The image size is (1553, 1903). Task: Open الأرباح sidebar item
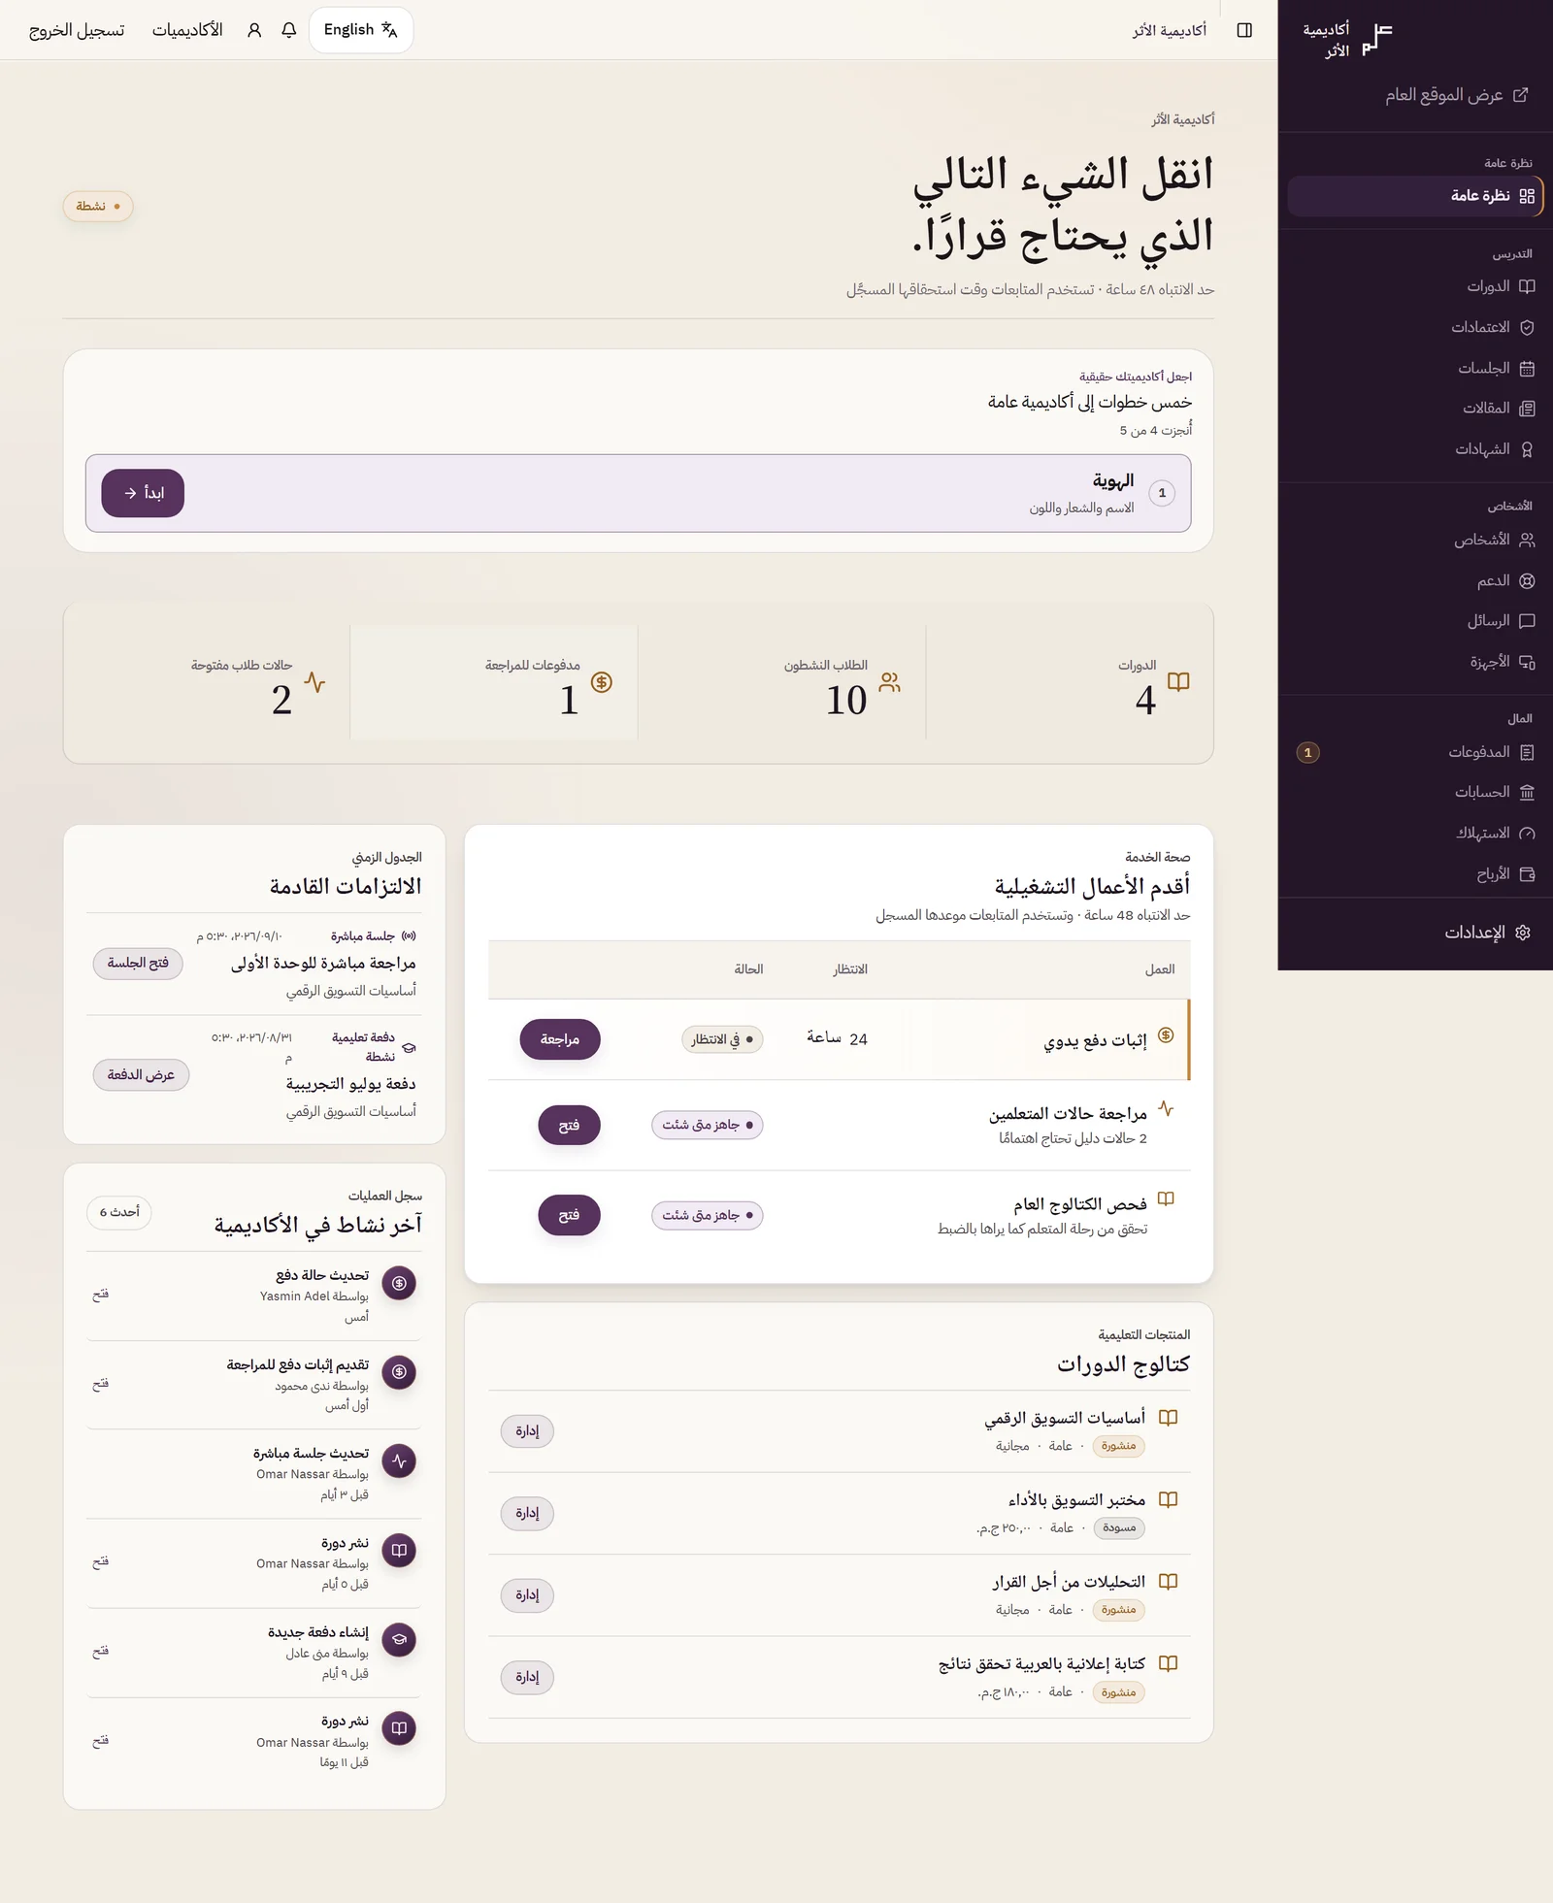1414,874
